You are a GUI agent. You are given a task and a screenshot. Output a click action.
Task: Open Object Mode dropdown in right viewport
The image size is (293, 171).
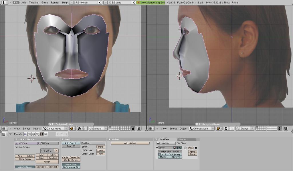(x=202, y=129)
